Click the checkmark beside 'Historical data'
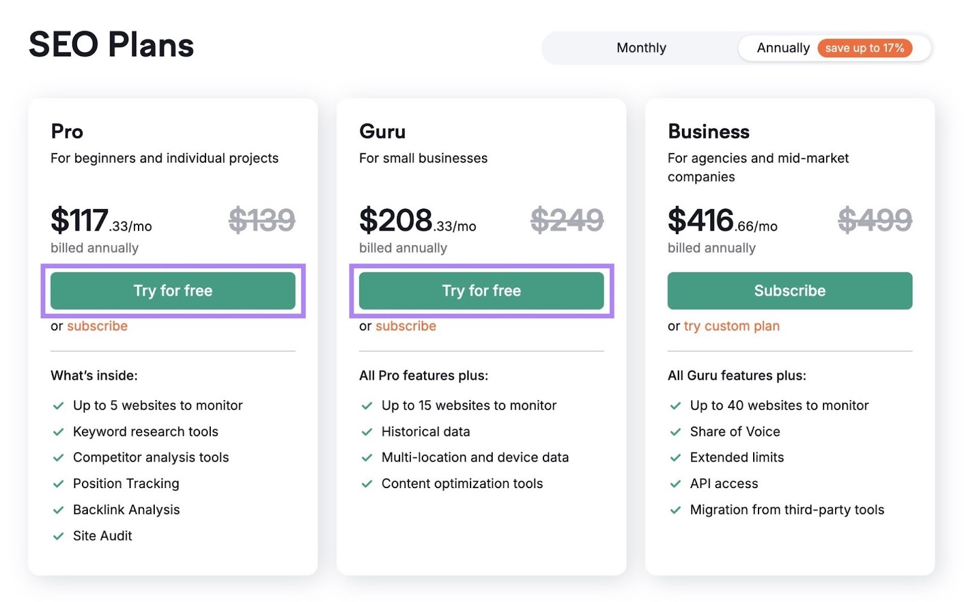Screen dimensions: 964x602 (367, 431)
